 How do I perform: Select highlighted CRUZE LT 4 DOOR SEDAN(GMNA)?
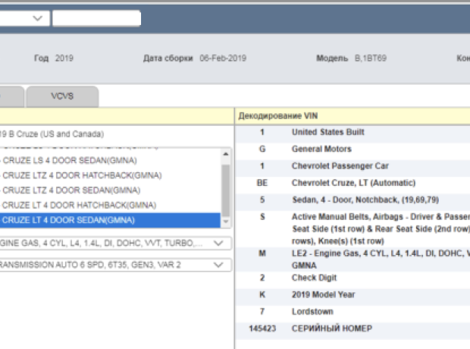coord(110,220)
